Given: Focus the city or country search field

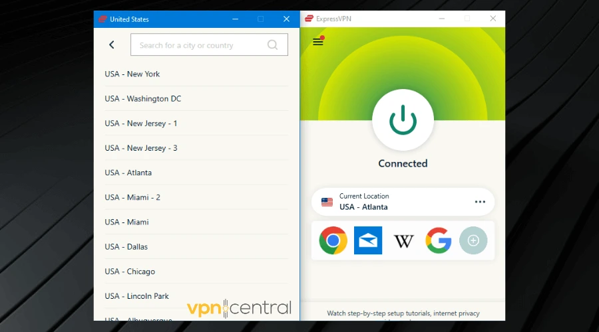Looking at the screenshot, I should click(x=209, y=44).
